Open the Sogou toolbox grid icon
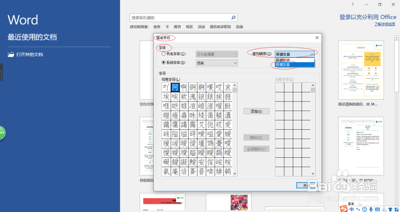The width and height of the screenshot is (400, 212). pos(396,209)
